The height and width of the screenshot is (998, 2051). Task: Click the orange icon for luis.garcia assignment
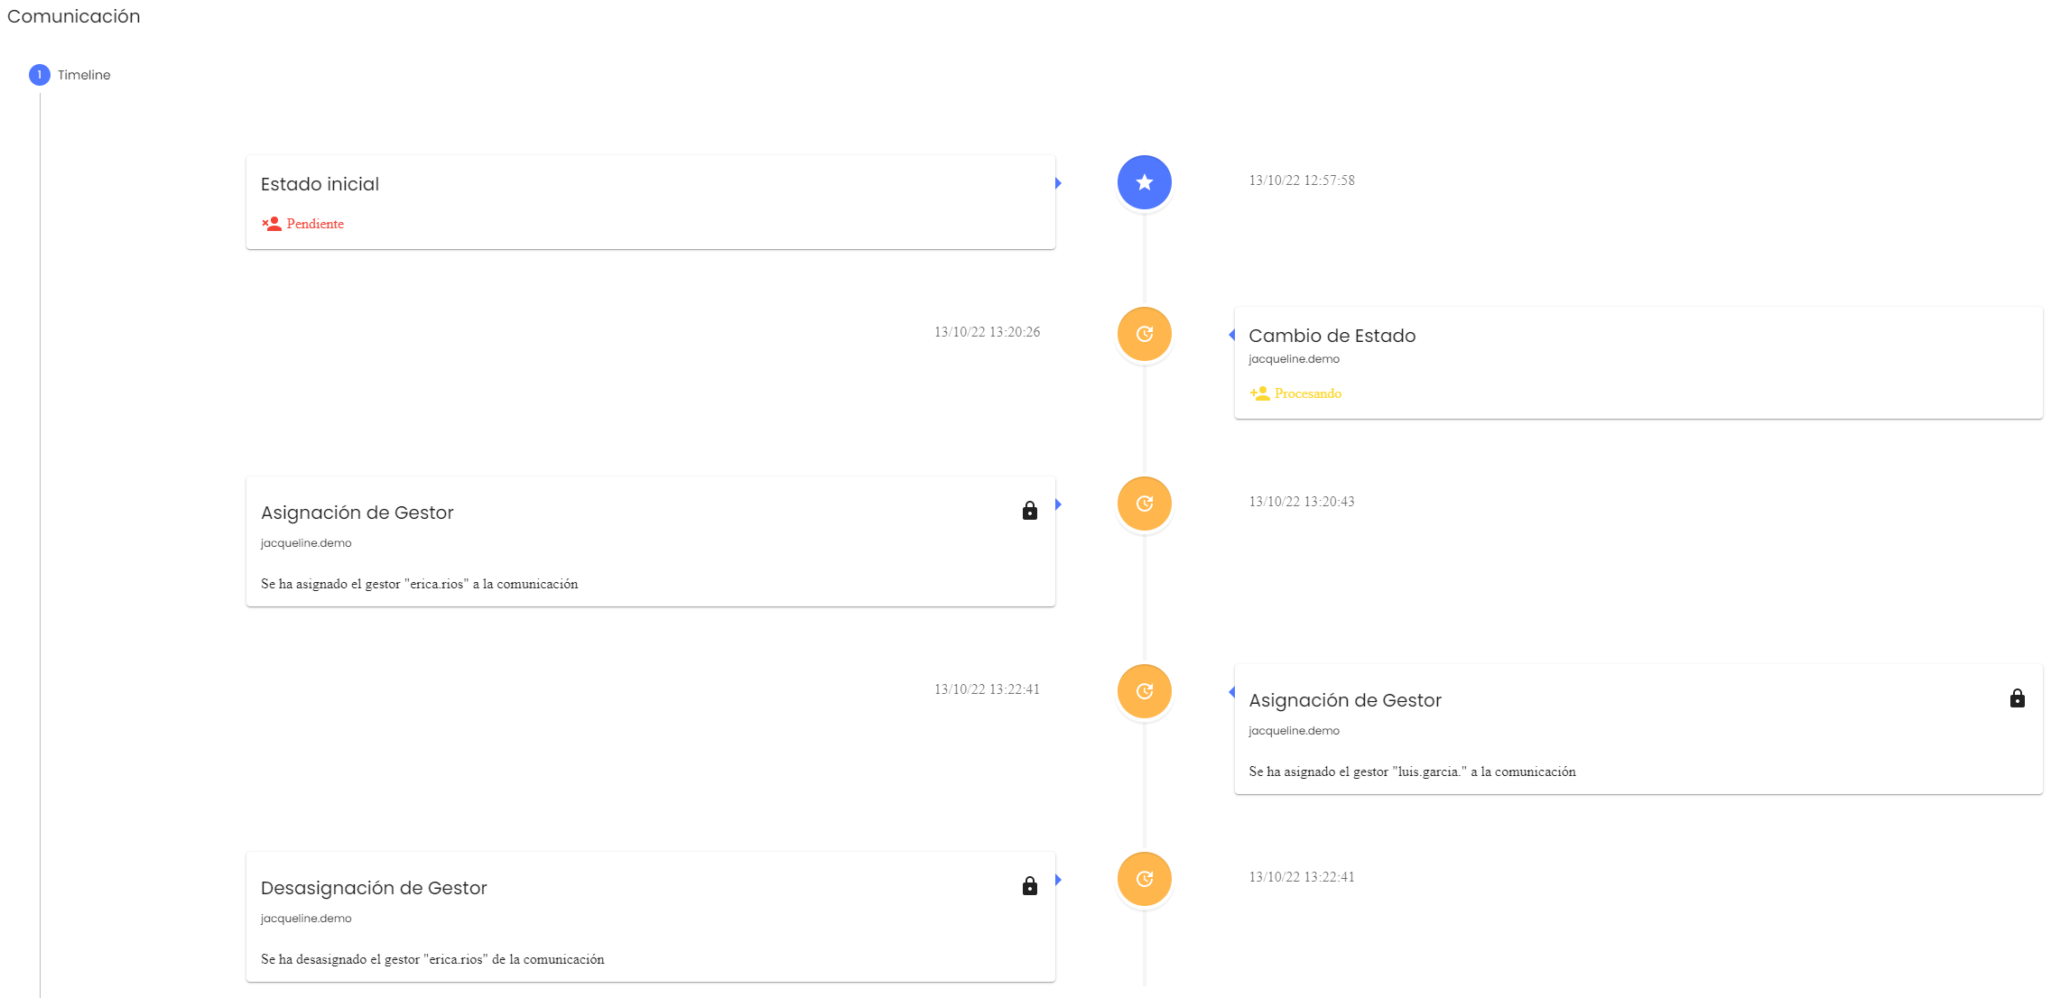(x=1144, y=691)
